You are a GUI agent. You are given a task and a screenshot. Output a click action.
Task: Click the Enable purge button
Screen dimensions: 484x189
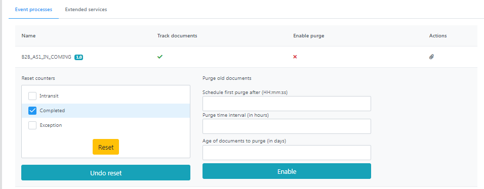point(287,171)
